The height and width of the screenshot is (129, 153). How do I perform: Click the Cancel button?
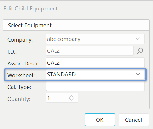coord(134,120)
